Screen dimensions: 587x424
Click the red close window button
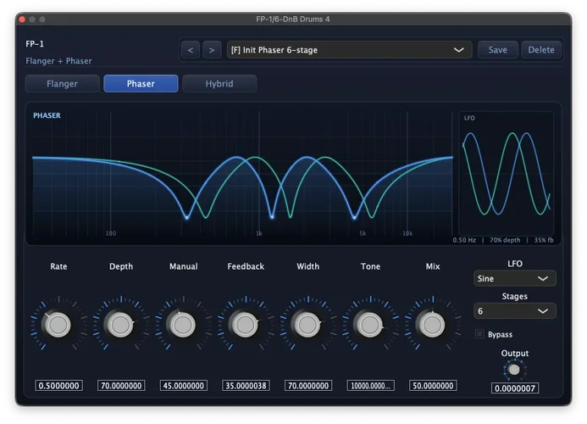(x=22, y=20)
